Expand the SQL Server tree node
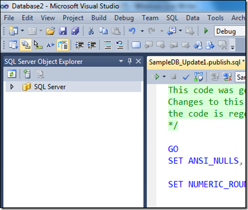 tap(12, 87)
